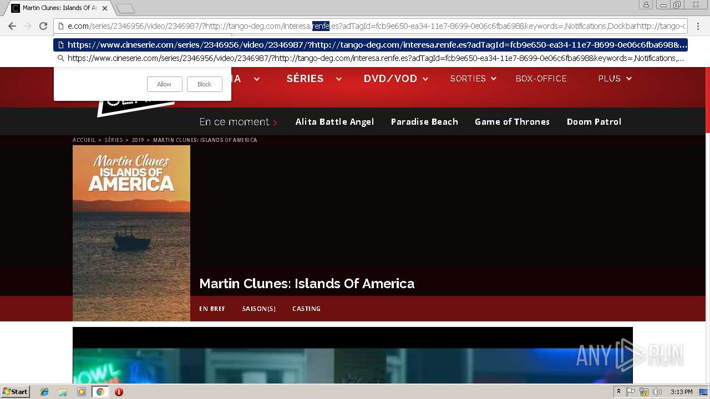This screenshot has height=399, width=710.
Task: Switch to CASTING tab
Action: (306, 309)
